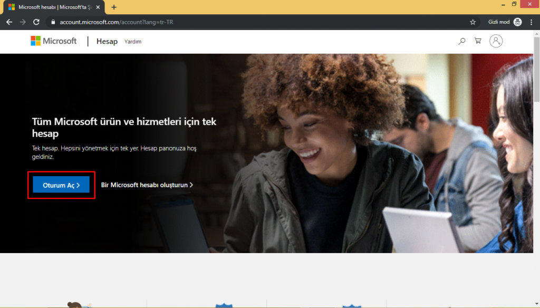Minimize the Chrome window
This screenshot has height=308, width=540.
503,4
